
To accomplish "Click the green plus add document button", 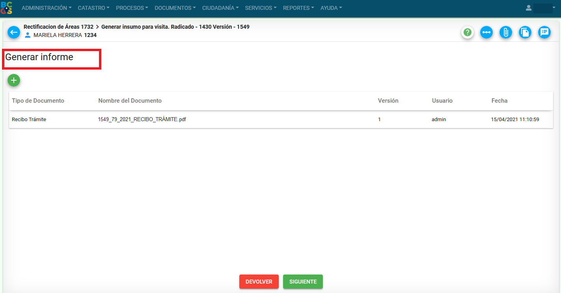I will 14,80.
